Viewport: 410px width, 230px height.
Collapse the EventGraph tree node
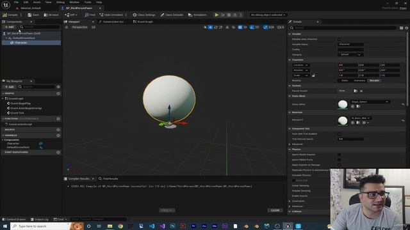pos(3,98)
